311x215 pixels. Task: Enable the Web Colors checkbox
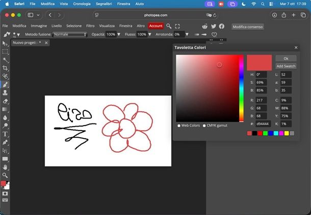179,126
